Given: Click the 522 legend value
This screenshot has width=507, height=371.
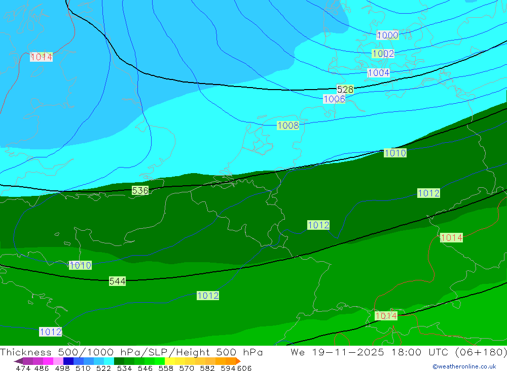Looking at the screenshot, I should 103,368.
